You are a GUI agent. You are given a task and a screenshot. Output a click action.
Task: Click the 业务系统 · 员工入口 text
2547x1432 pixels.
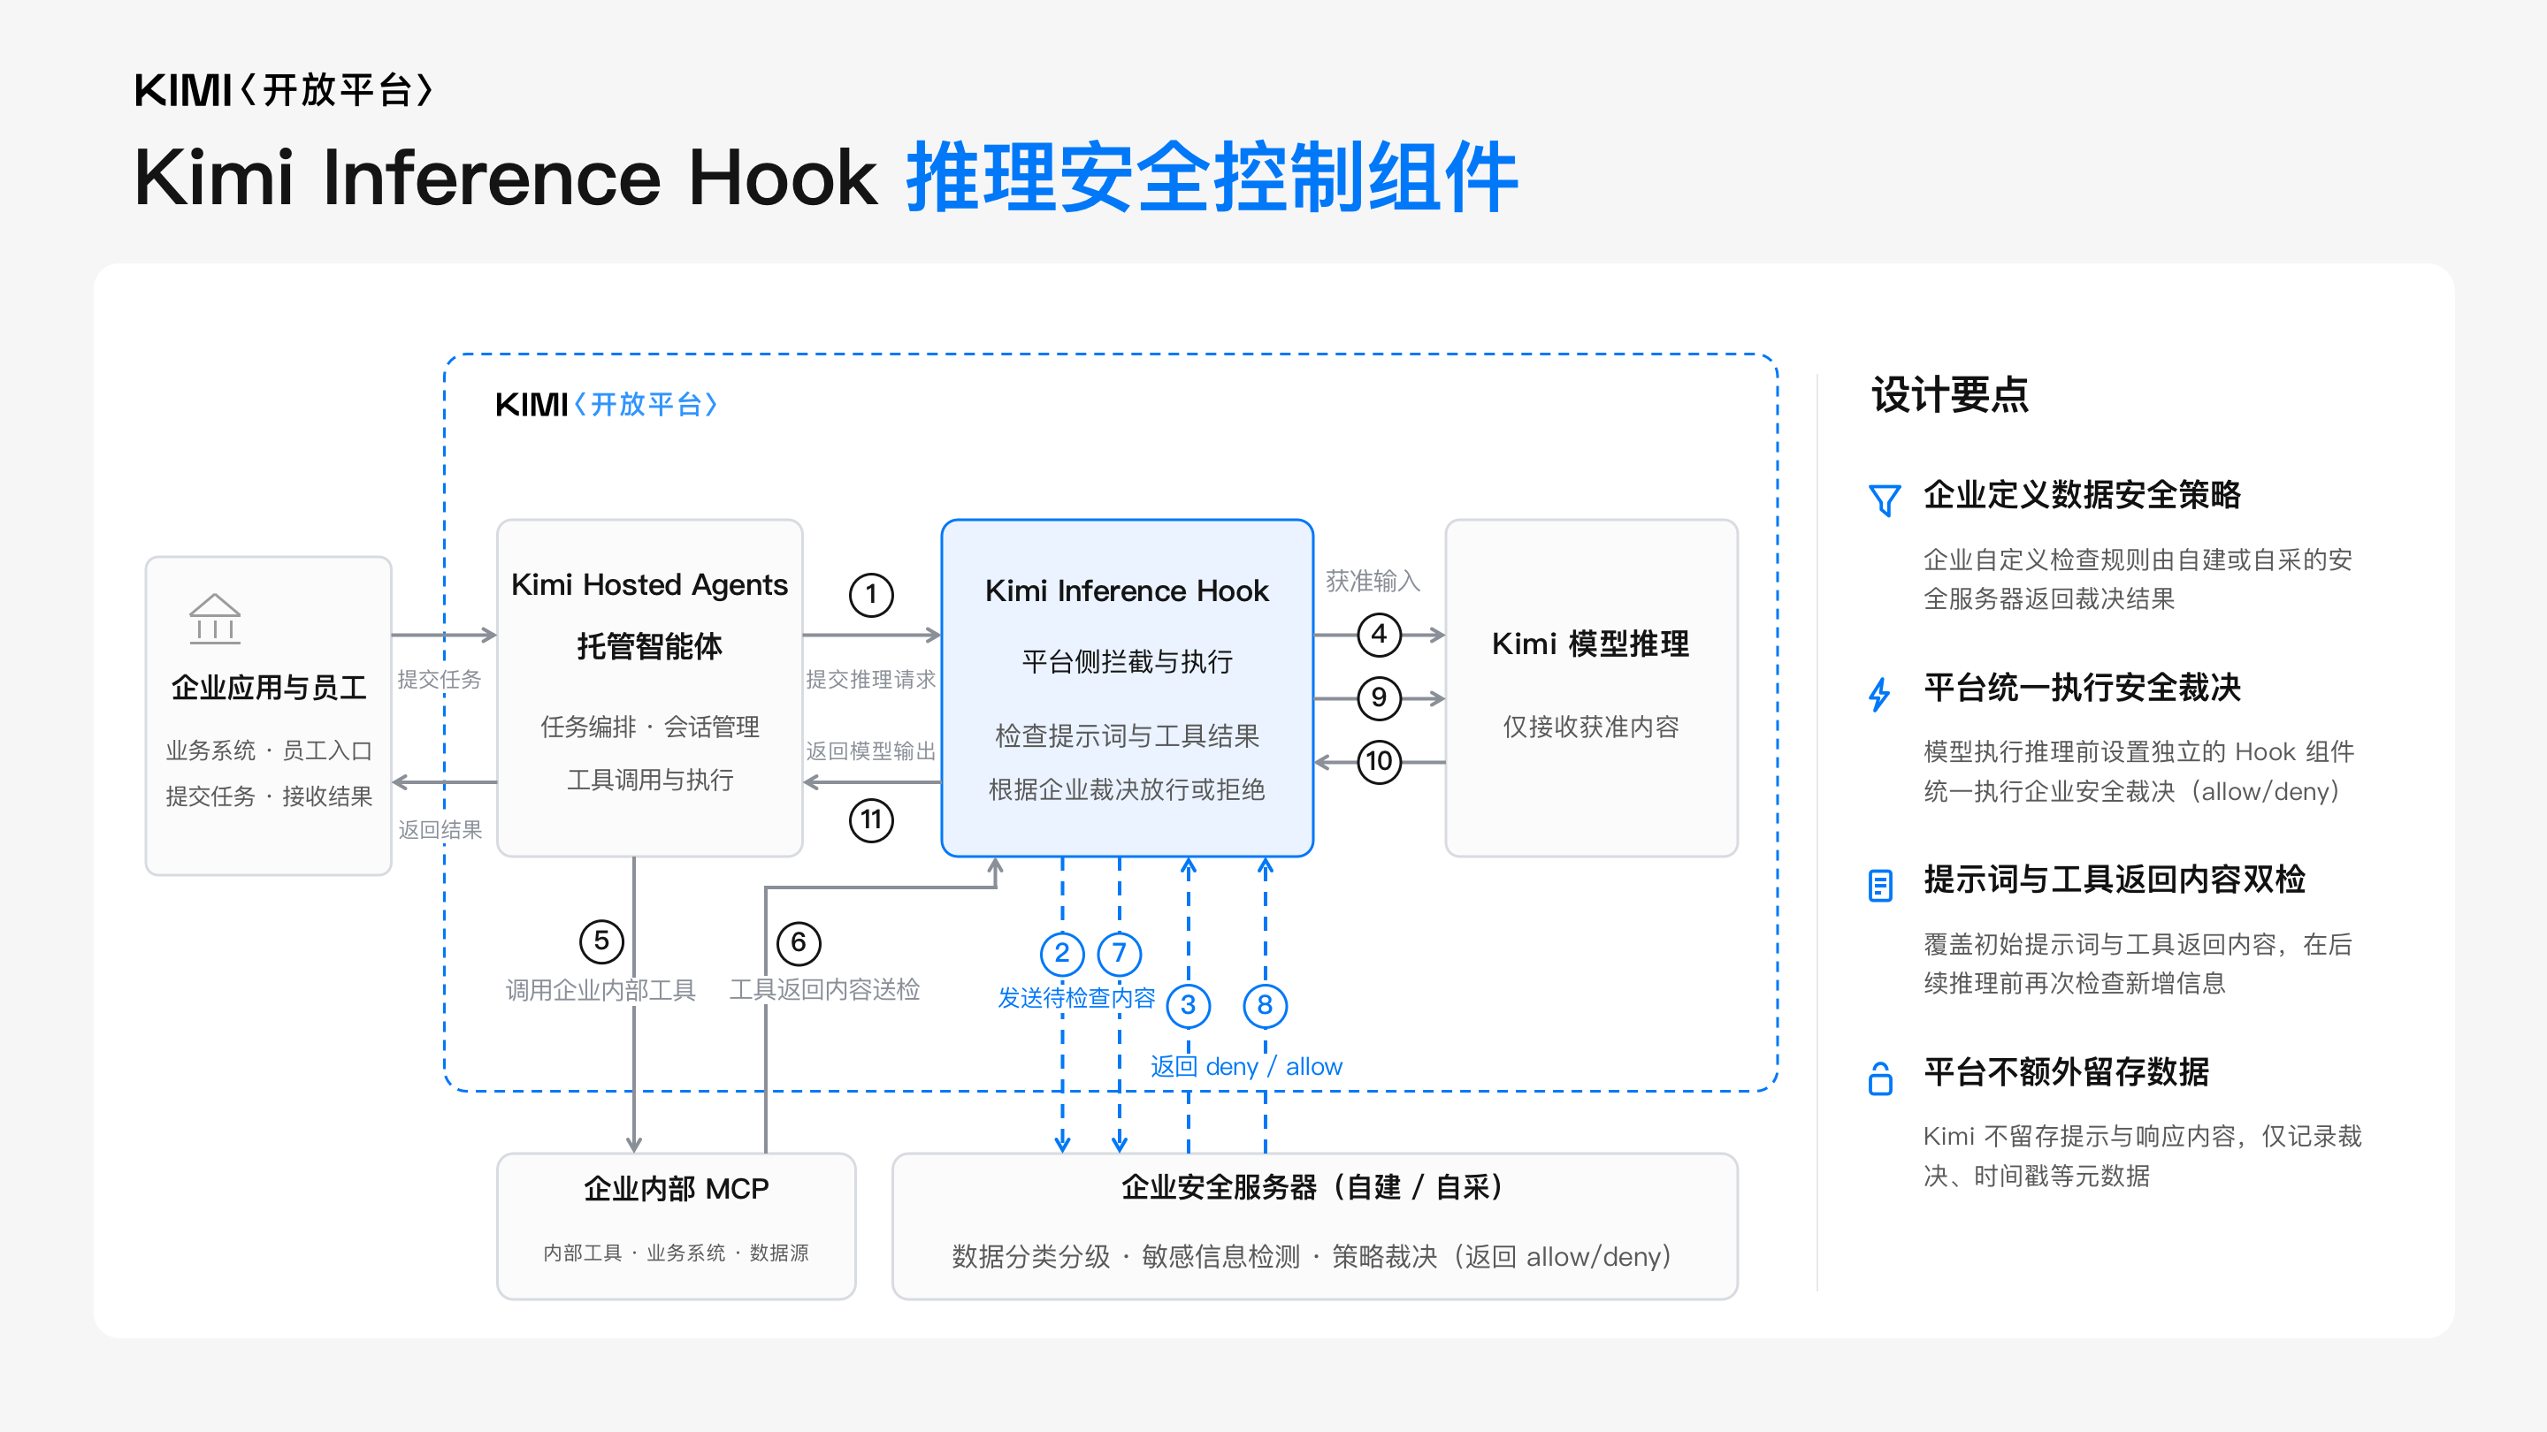click(269, 750)
